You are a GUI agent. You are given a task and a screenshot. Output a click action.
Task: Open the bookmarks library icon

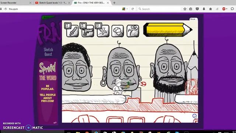click(191, 9)
